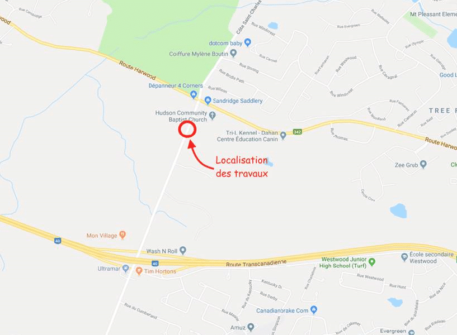The width and height of the screenshot is (457, 335).
Task: Click the Westwood Junior High School marker
Action: pos(372,262)
